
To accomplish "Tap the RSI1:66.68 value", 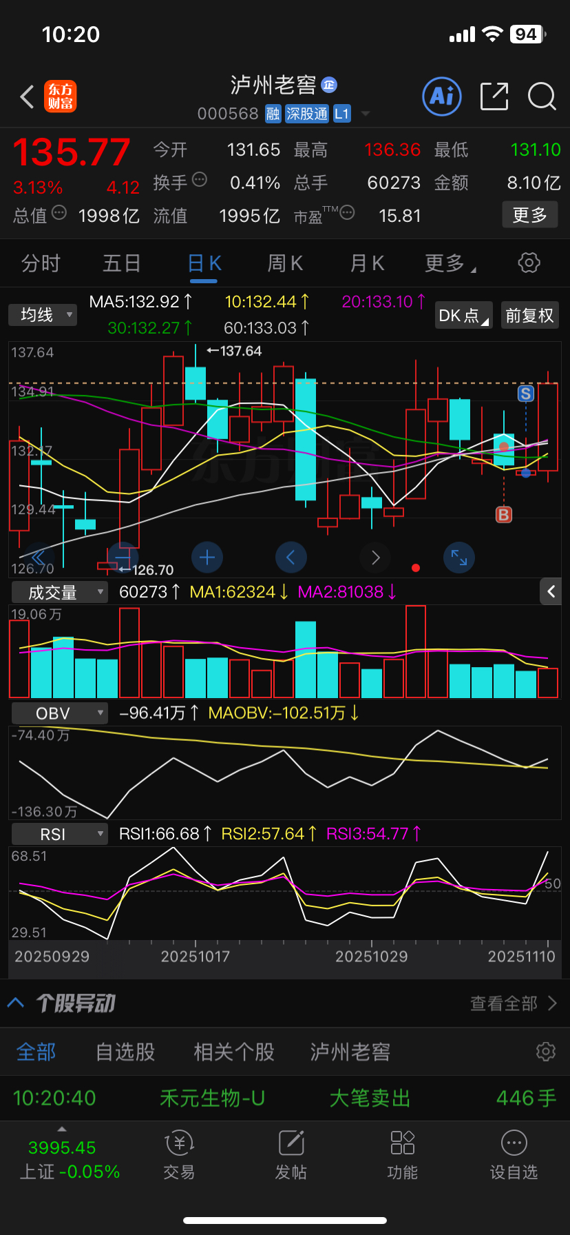I will pos(166,834).
